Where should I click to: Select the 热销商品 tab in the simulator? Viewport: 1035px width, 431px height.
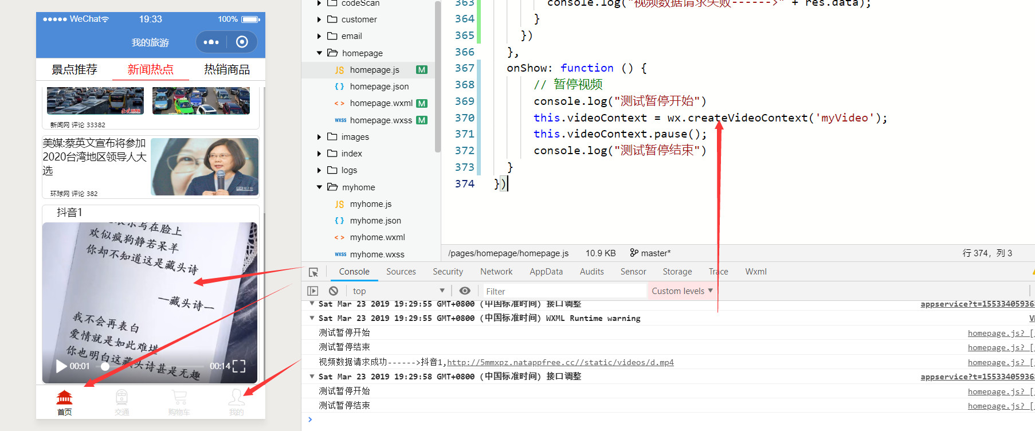tap(227, 69)
